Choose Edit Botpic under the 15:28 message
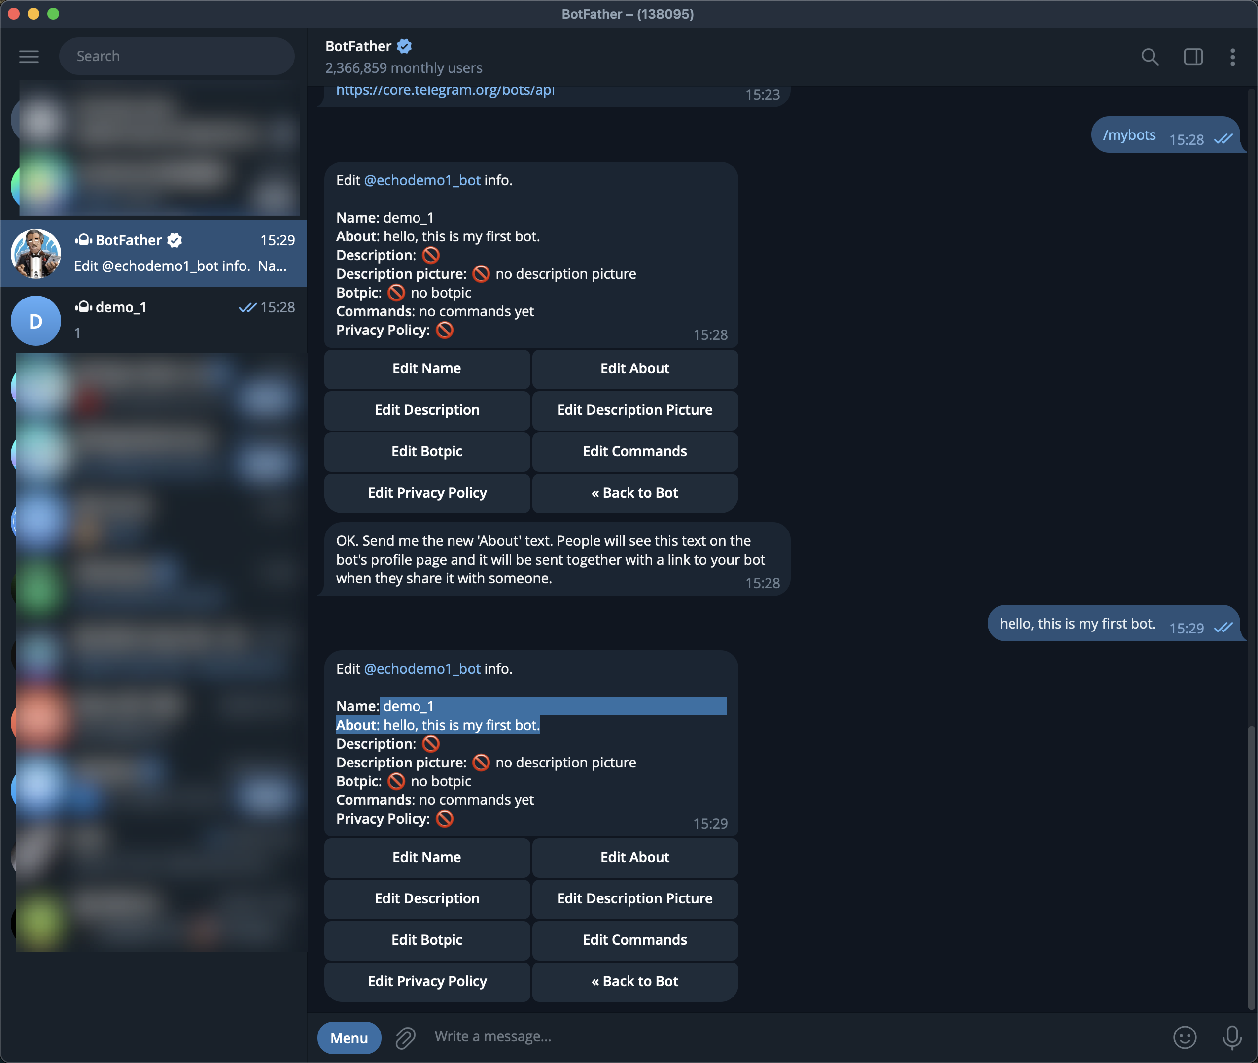 (427, 452)
